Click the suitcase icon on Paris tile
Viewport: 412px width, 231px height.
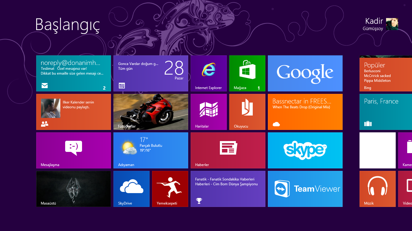click(368, 124)
